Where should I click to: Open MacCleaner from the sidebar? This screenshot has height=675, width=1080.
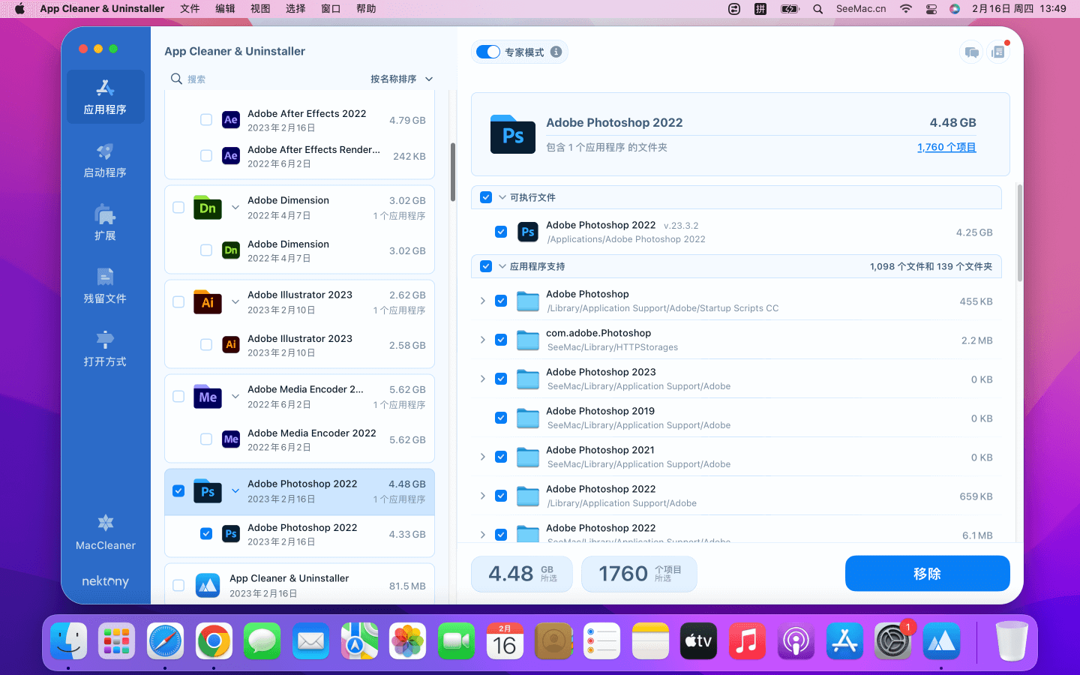(106, 532)
